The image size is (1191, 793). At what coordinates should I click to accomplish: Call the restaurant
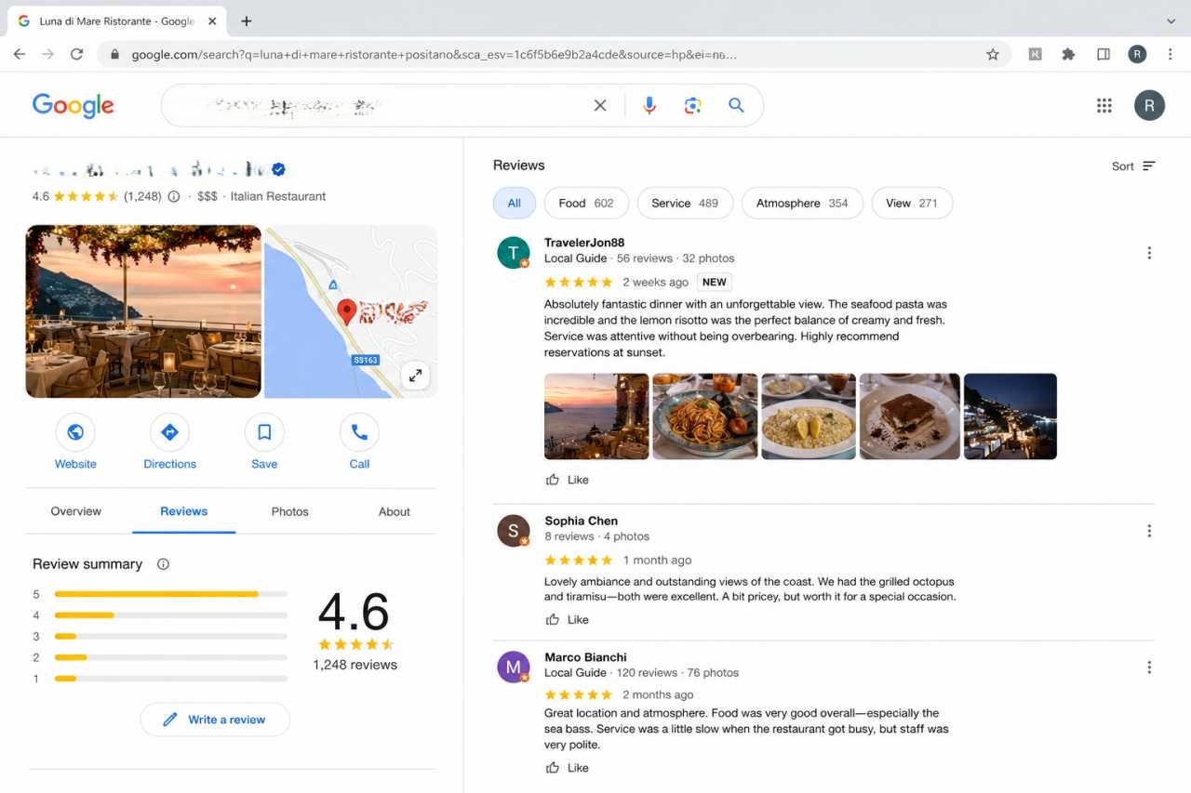359,443
